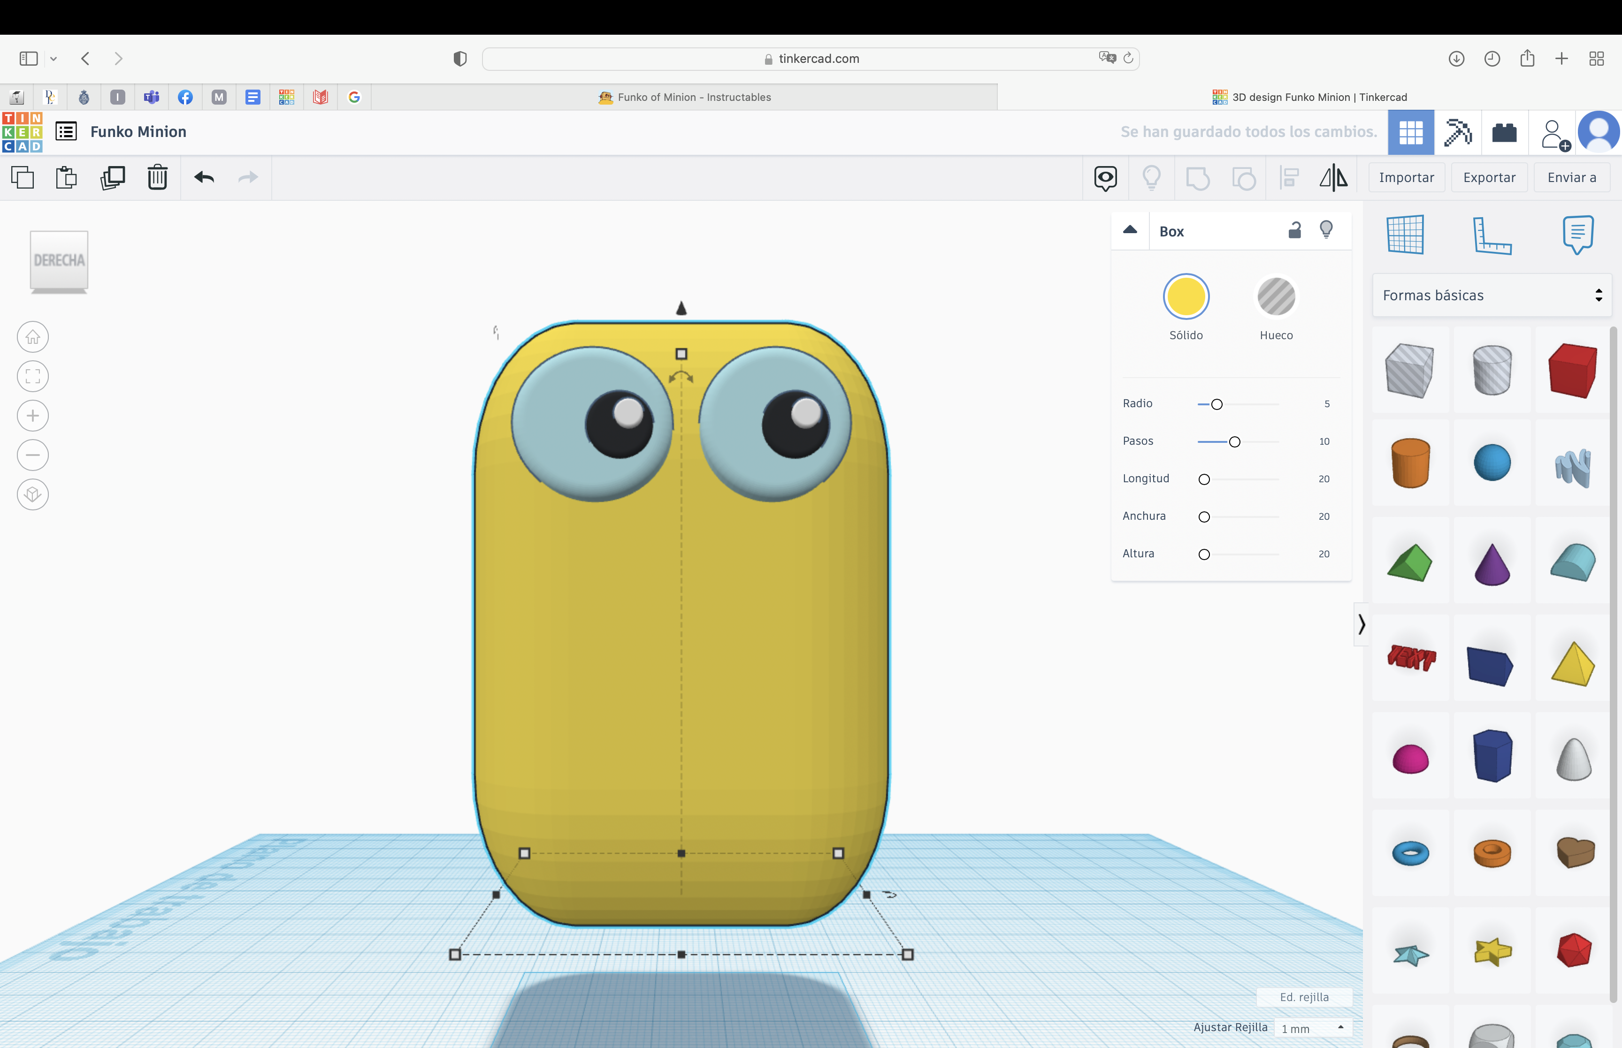The height and width of the screenshot is (1048, 1622).
Task: Pick the red Box shape
Action: click(1572, 370)
